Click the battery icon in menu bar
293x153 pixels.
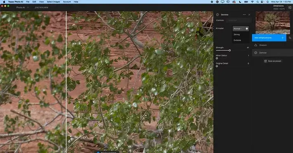(x=246, y=2)
